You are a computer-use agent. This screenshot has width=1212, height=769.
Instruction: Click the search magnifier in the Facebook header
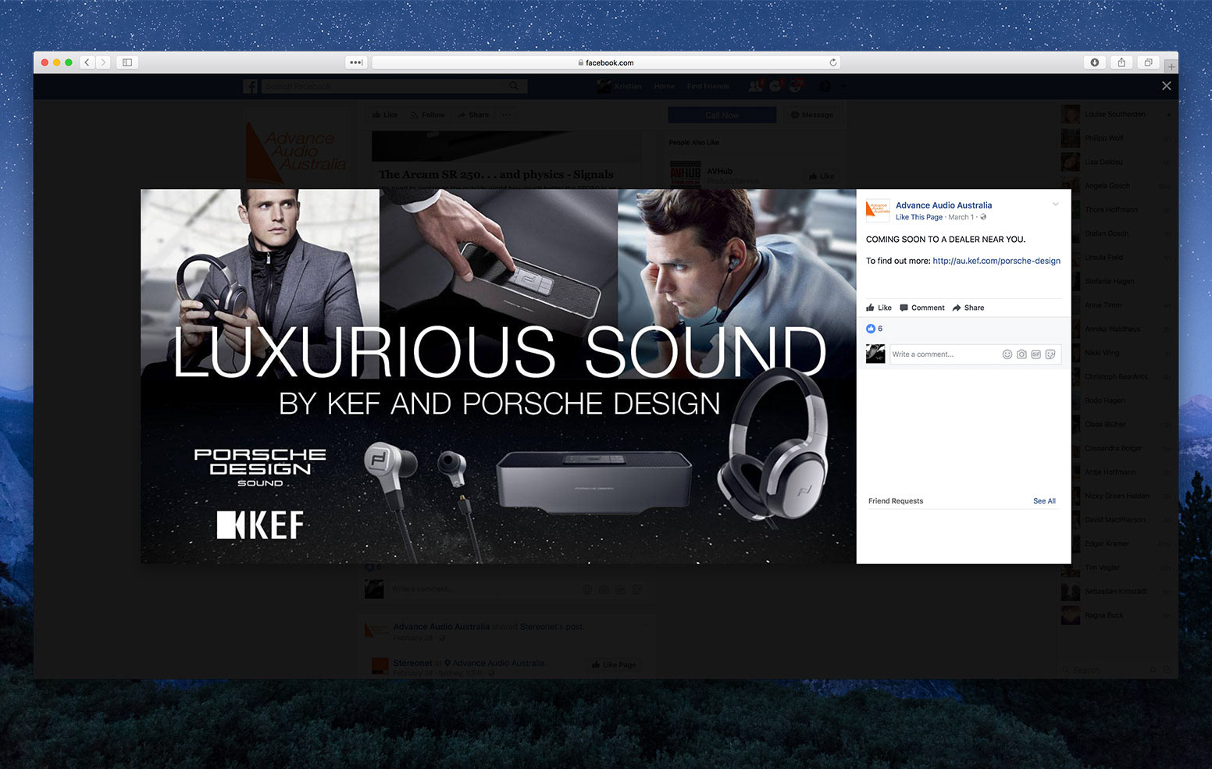pos(514,86)
